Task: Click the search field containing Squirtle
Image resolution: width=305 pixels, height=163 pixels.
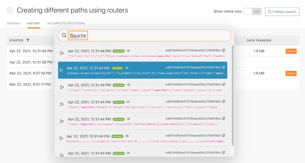Action: [144, 36]
